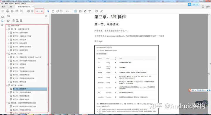Click the fit one full page icon
The height and width of the screenshot is (115, 211).
[x=80, y=11]
